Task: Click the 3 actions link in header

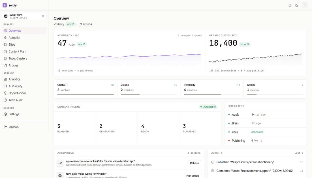Action: 86,24
